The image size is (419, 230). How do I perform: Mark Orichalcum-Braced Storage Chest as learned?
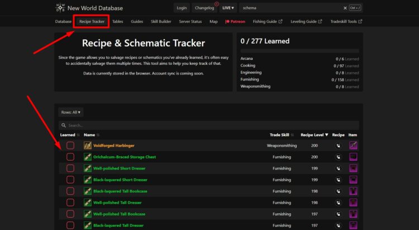point(70,157)
